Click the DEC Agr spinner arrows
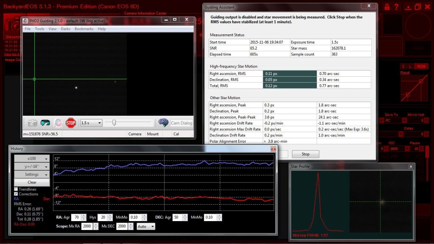Image resolution: width=434 pixels, height=244 pixels. [x=185, y=217]
